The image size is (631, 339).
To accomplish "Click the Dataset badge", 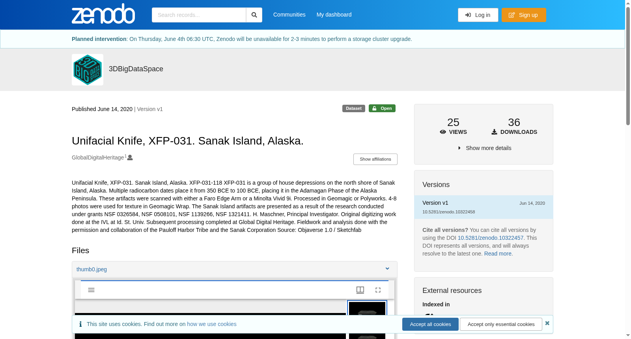I will click(x=353, y=108).
